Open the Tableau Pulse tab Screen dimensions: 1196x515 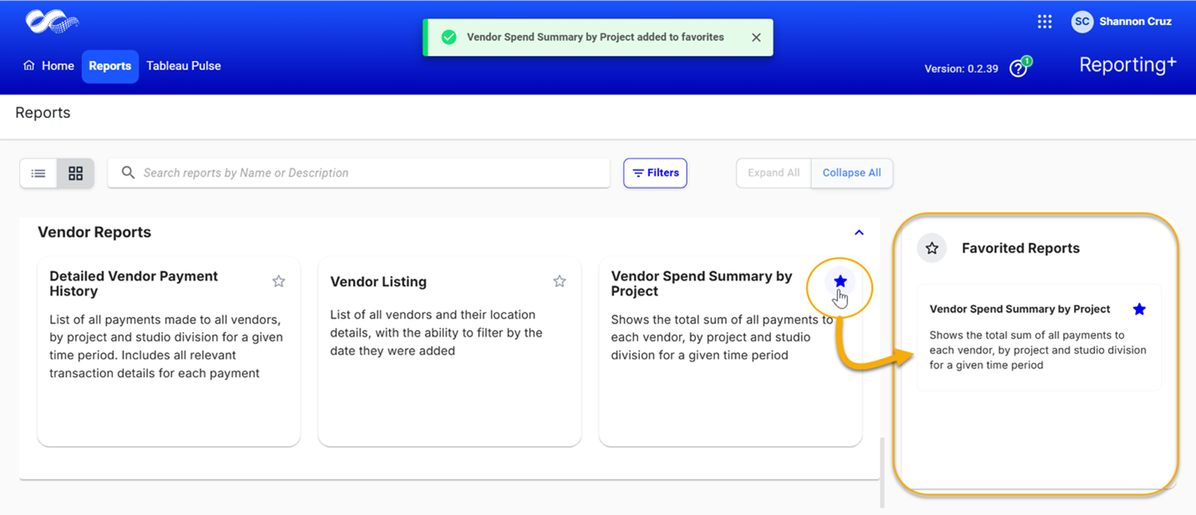(x=183, y=66)
